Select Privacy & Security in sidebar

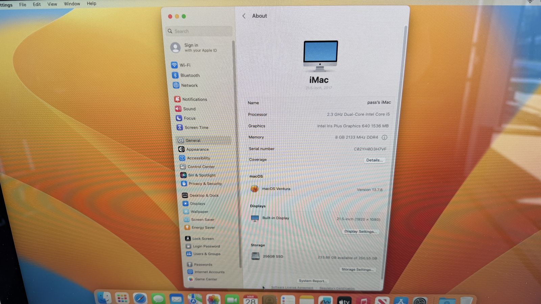coord(205,184)
